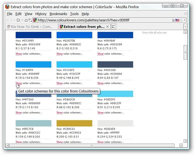Click Show/Hide all color text link
Image resolution: width=195 pixels, height=155 pixels.
(x=154, y=32)
